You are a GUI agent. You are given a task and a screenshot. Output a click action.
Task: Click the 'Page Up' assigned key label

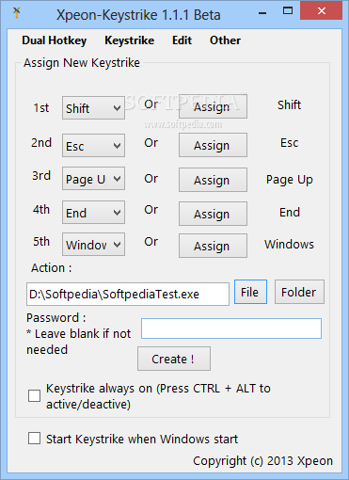(x=290, y=180)
